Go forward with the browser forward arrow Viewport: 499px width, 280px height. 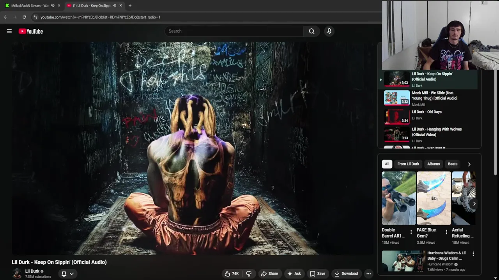(15, 17)
